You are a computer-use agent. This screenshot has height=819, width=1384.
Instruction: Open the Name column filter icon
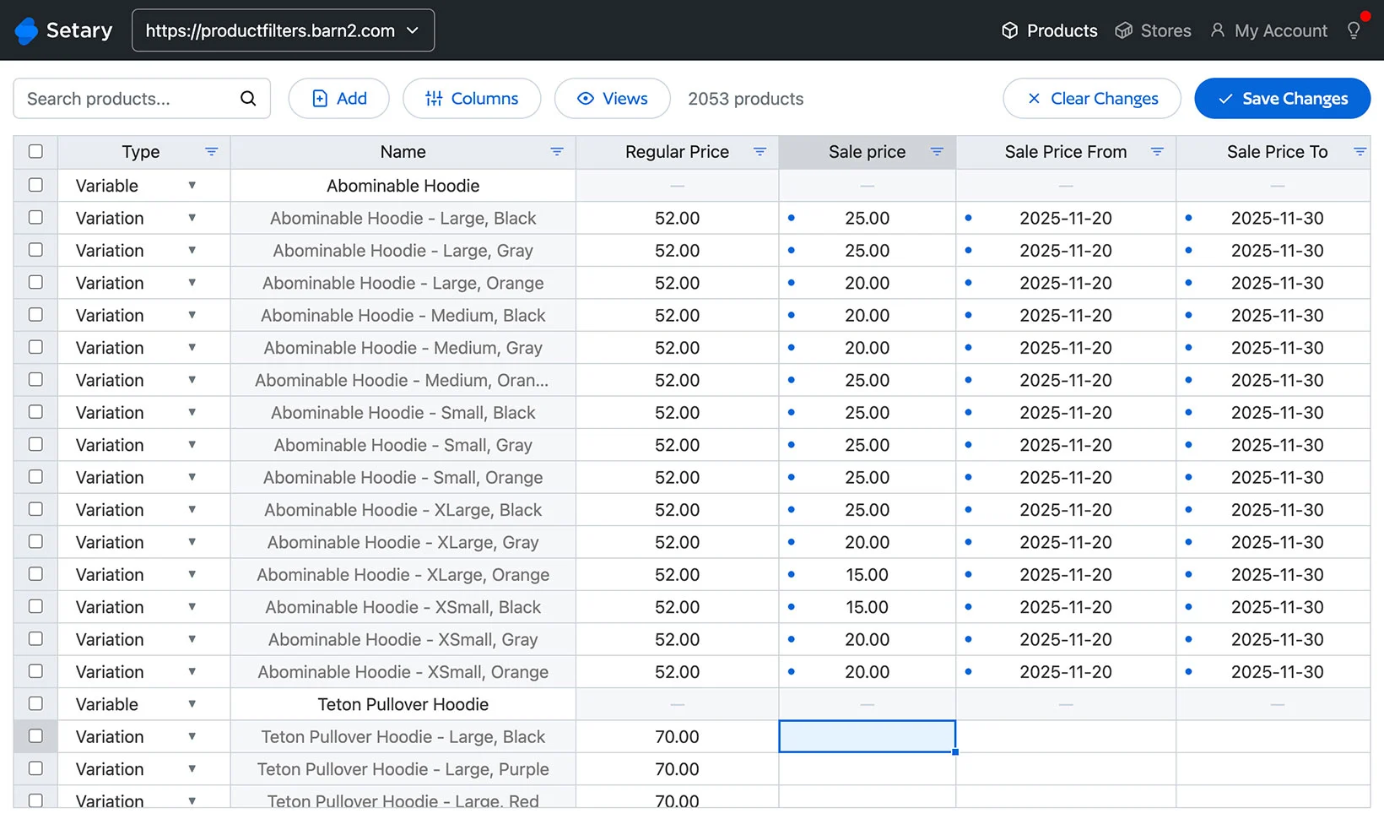pyautogui.click(x=557, y=152)
